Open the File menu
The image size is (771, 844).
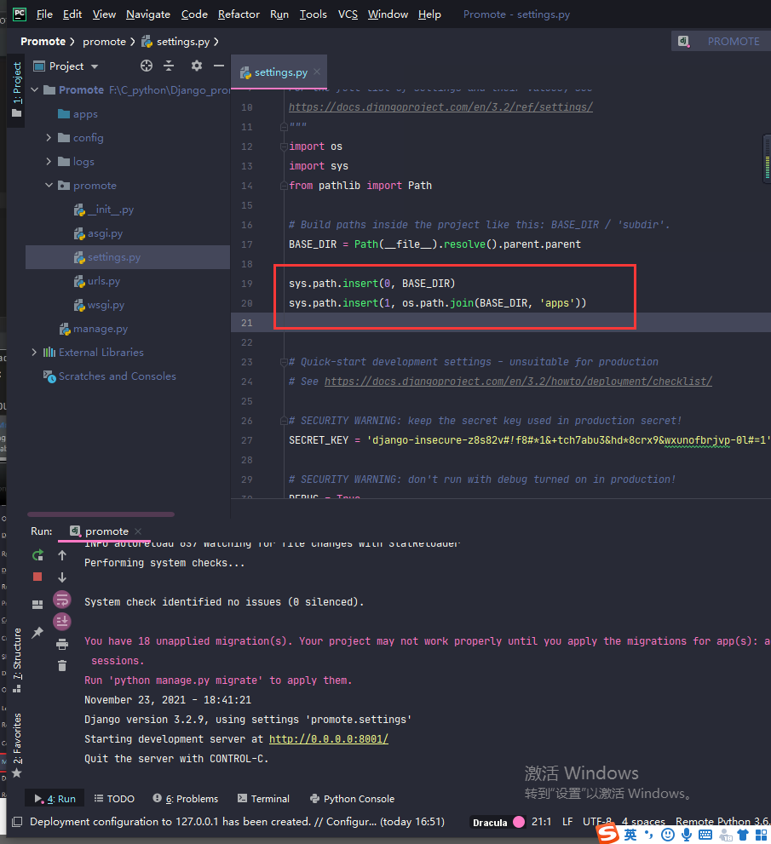coord(44,14)
